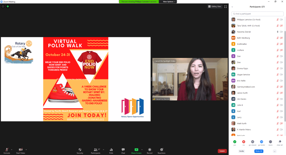
Task: Open the Reactions menu
Action: tap(161, 150)
